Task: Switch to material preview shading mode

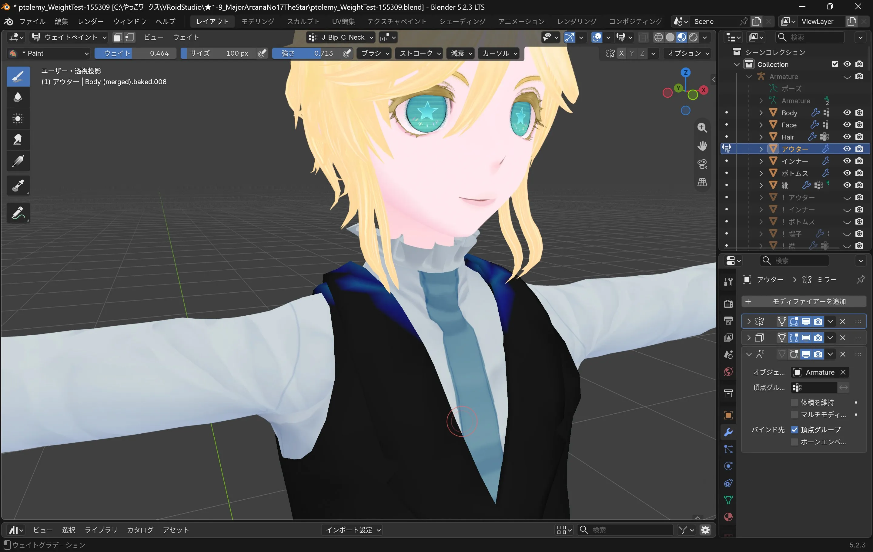Action: click(682, 37)
